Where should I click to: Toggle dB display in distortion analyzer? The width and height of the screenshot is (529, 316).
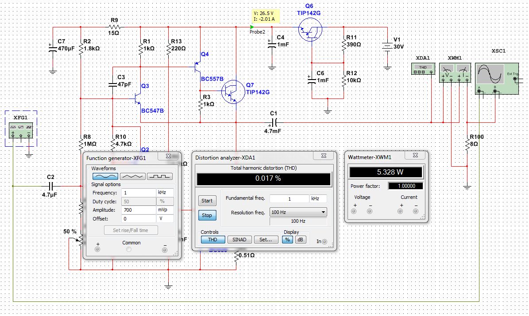[300, 240]
